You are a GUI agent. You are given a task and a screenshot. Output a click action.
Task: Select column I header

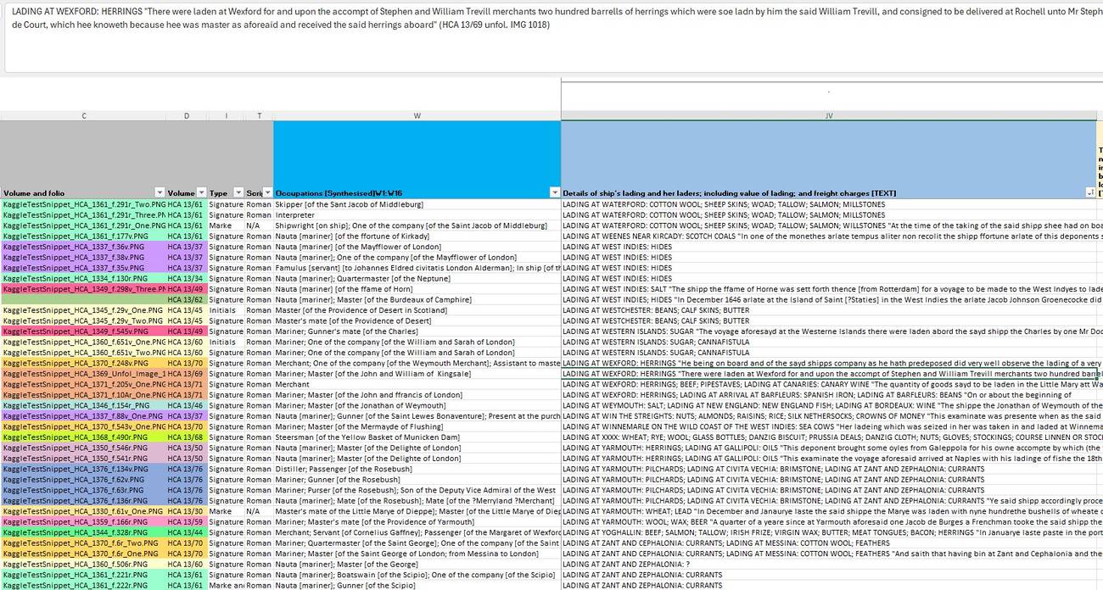pos(227,116)
